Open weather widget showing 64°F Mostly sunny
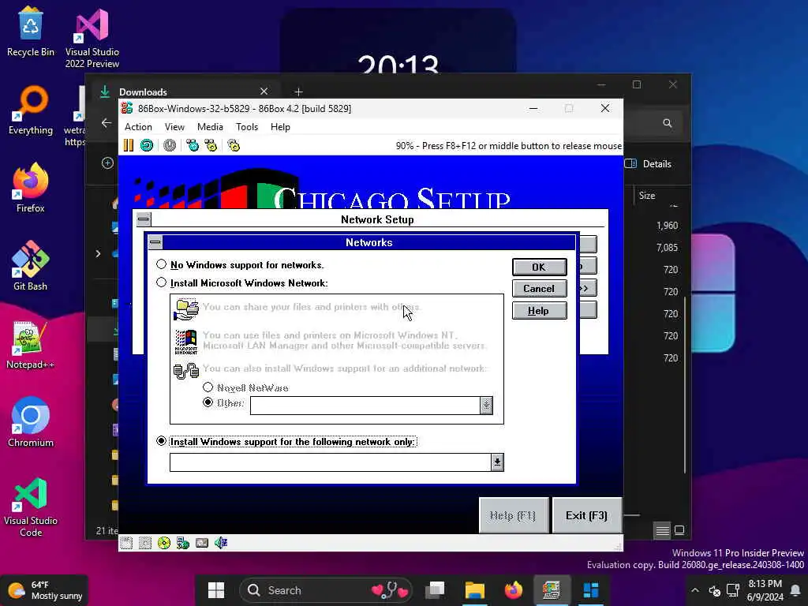The image size is (808, 606). pos(45,590)
